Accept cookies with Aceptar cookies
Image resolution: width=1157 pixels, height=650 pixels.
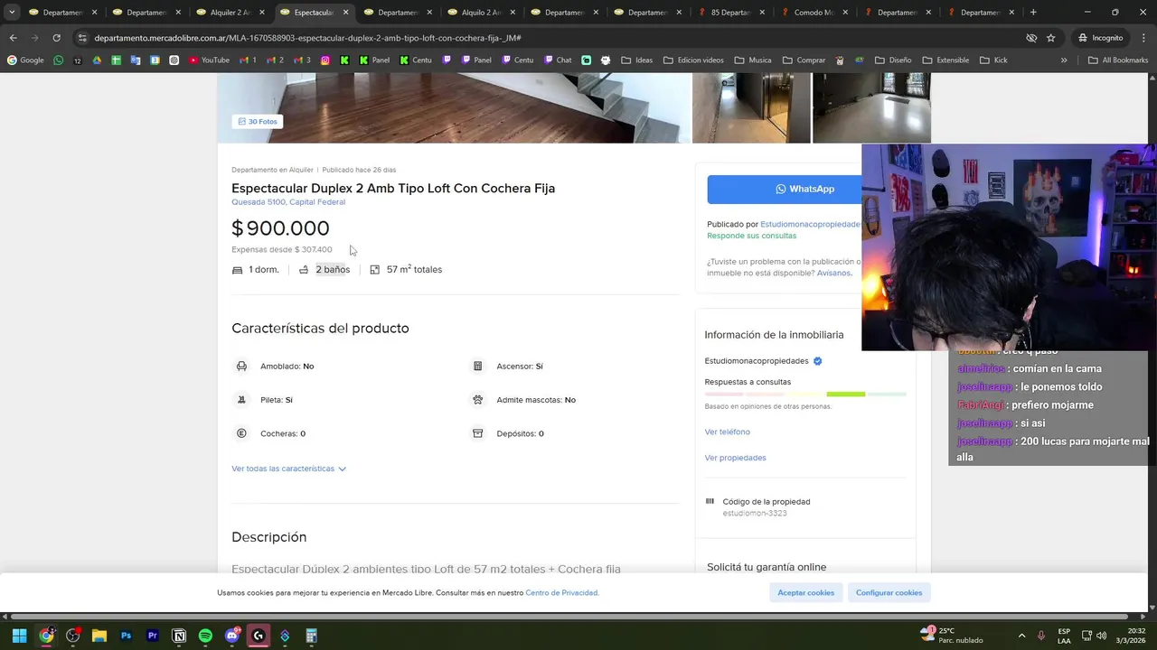click(x=806, y=592)
